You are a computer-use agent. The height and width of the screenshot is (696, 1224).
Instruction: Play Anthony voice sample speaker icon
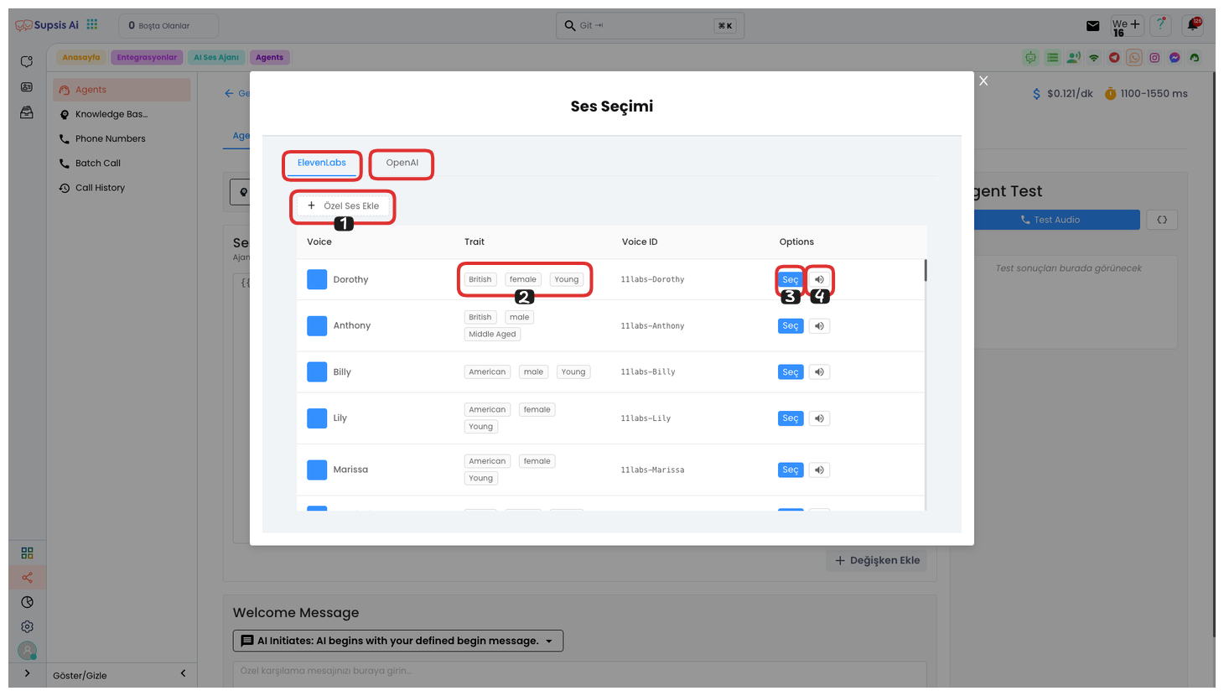point(819,325)
